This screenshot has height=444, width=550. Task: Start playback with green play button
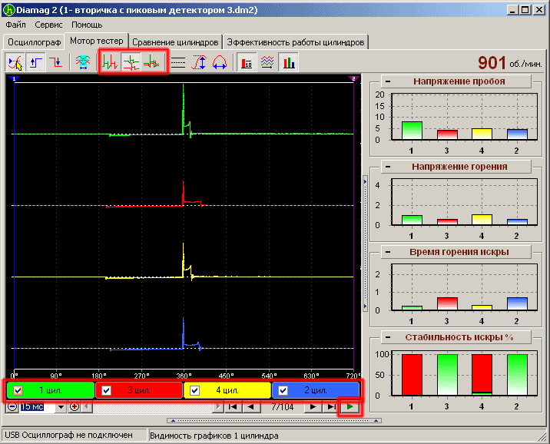pyautogui.click(x=350, y=407)
